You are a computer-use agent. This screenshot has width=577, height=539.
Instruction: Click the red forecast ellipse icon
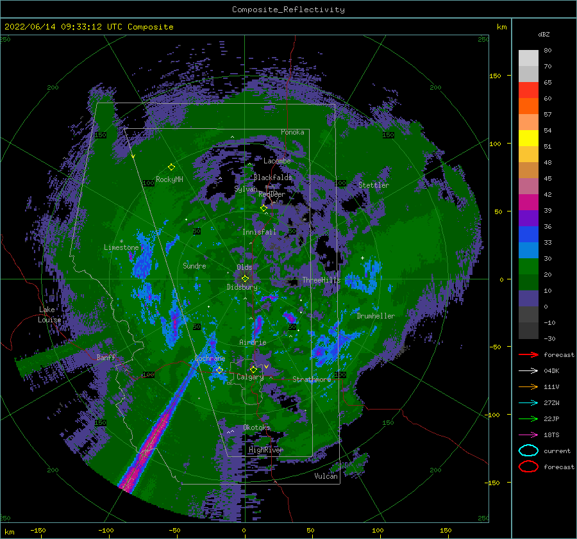click(528, 467)
